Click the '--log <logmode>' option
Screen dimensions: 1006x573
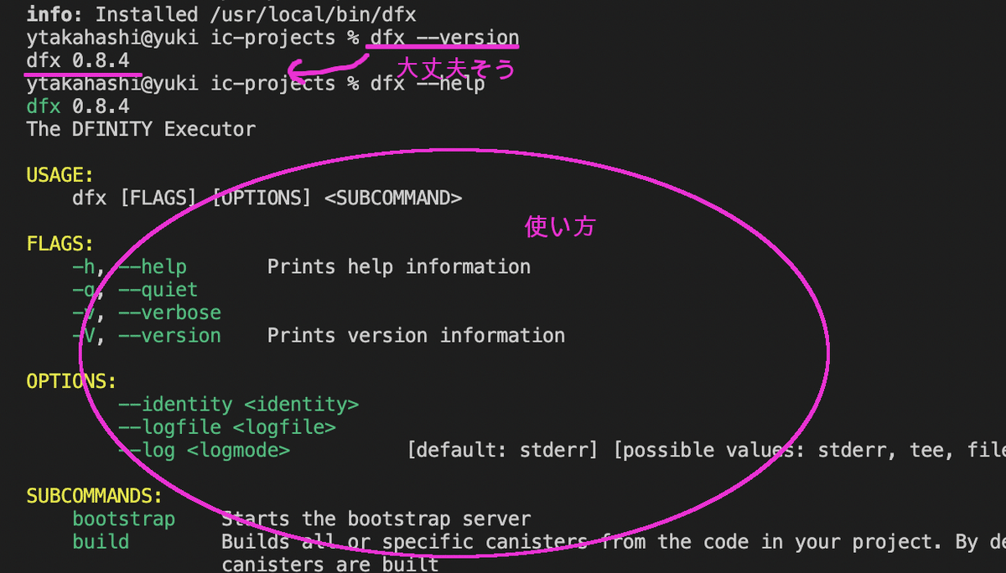coord(205,450)
